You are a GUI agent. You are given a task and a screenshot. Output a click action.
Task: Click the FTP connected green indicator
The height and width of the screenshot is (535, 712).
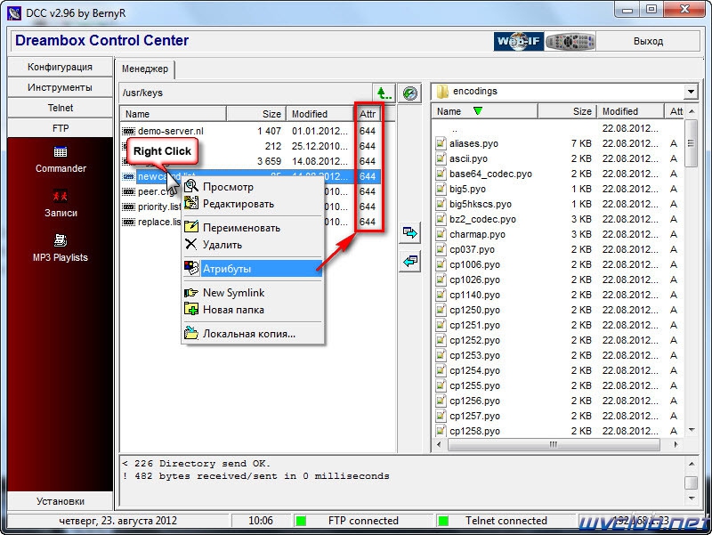pos(301,521)
